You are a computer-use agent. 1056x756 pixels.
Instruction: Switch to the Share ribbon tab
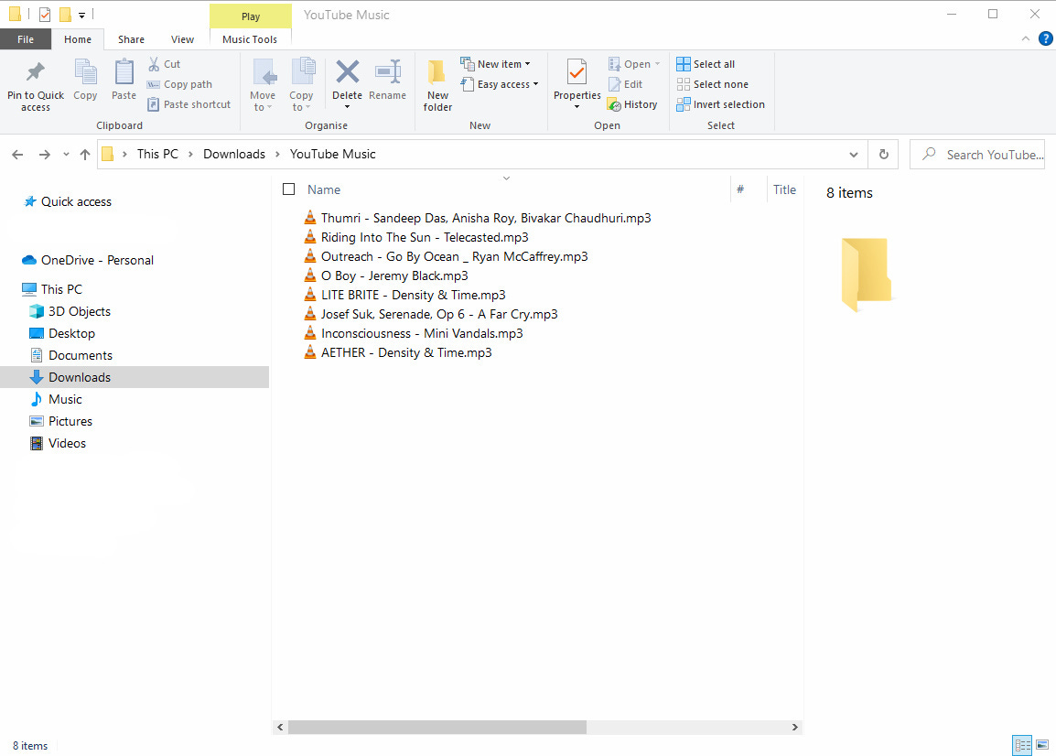click(132, 39)
